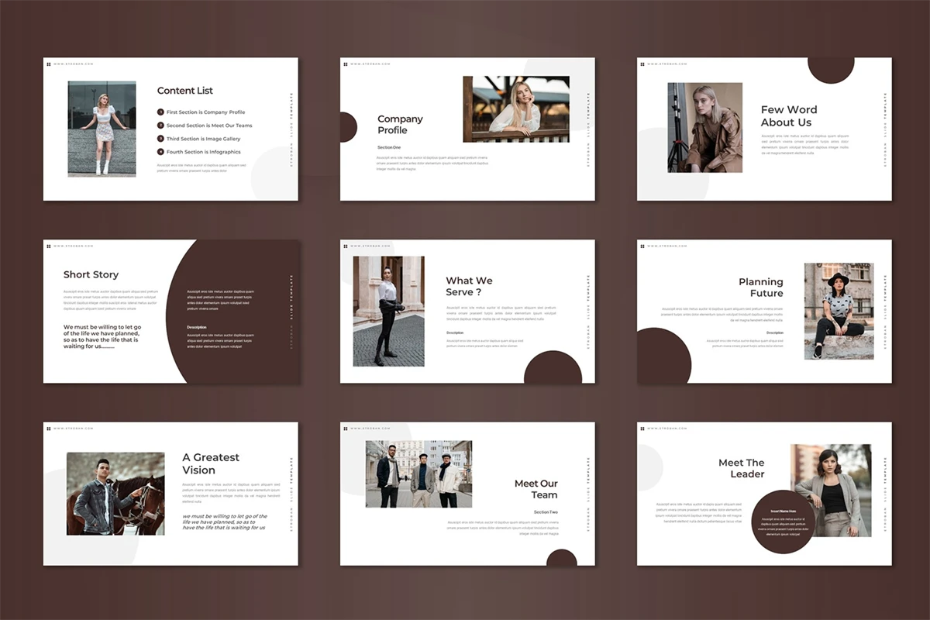Screen dimensions: 930x620
Task: Click bullet number 4 beside Infographics item
Action: [160, 152]
